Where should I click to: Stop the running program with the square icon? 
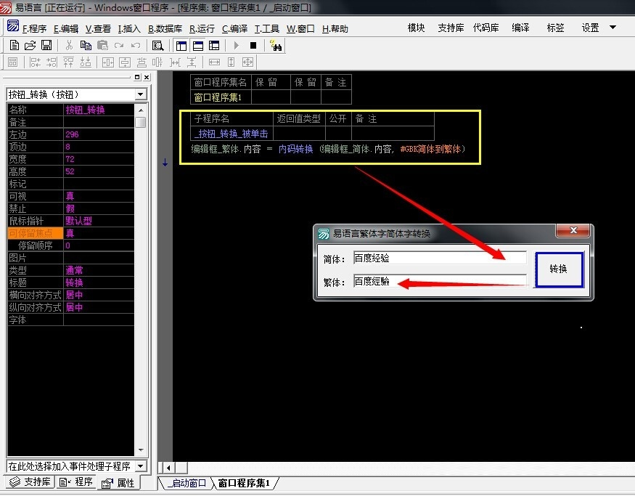coord(253,45)
